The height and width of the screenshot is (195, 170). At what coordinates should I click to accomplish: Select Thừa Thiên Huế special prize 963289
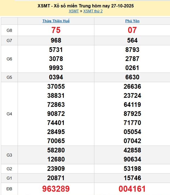point(56,189)
